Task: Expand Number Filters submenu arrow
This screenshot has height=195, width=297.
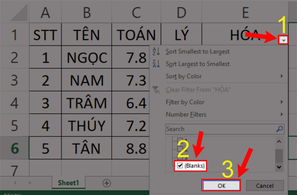Action: point(282,114)
